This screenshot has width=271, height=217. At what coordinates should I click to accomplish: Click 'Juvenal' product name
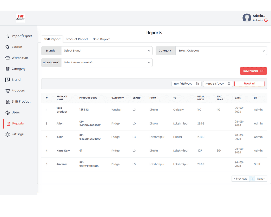62,164
